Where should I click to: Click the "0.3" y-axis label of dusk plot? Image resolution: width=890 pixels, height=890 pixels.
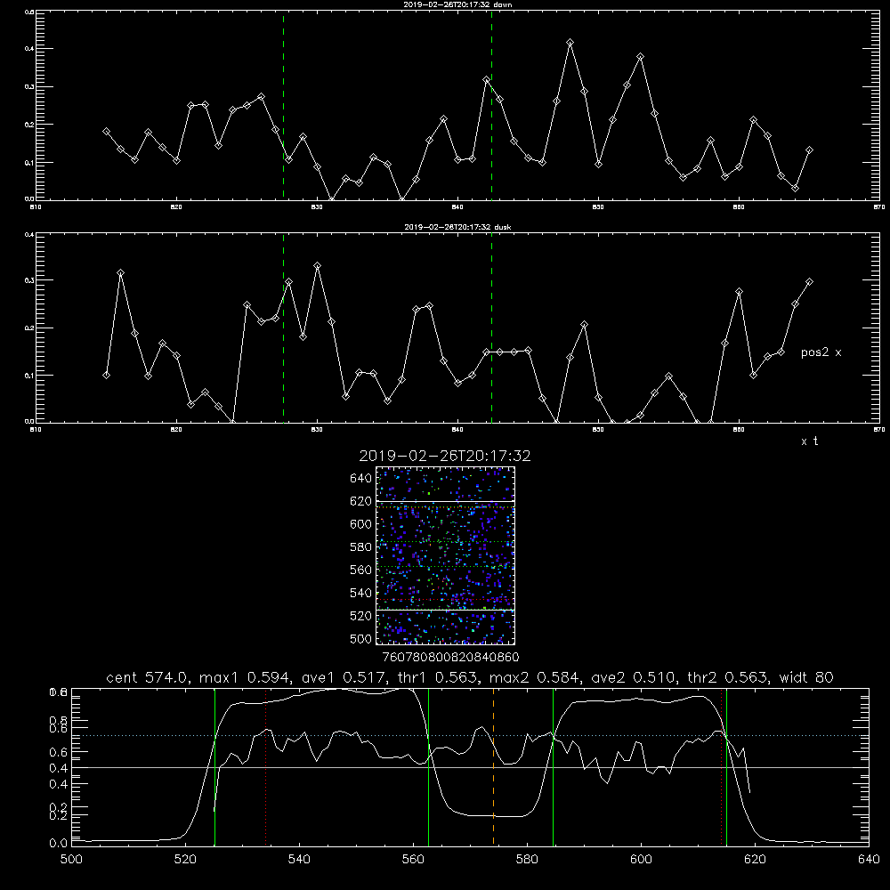29,280
